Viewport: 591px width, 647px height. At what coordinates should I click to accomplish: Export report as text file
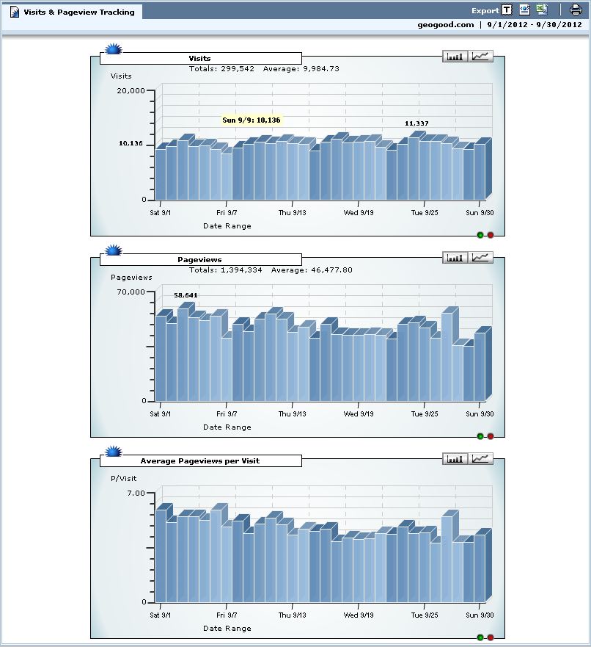507,10
